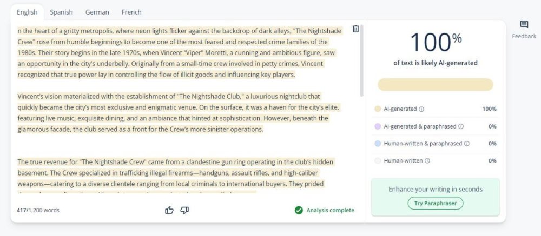Click the yellow AI-generated legend dot
541x236 pixels.
point(378,109)
